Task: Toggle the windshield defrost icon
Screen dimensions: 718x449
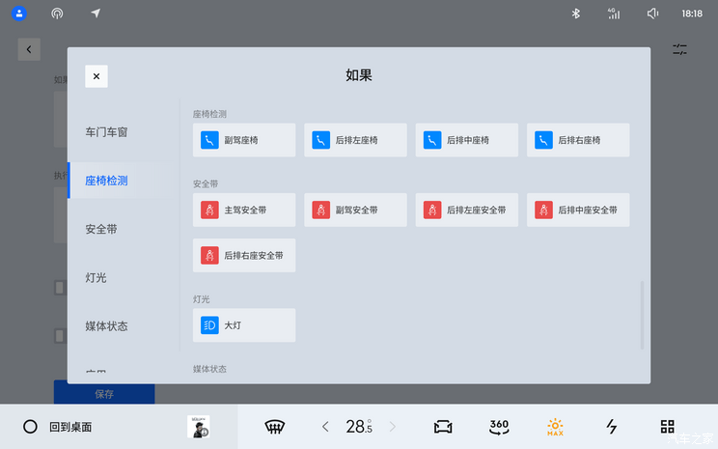Action: point(275,427)
